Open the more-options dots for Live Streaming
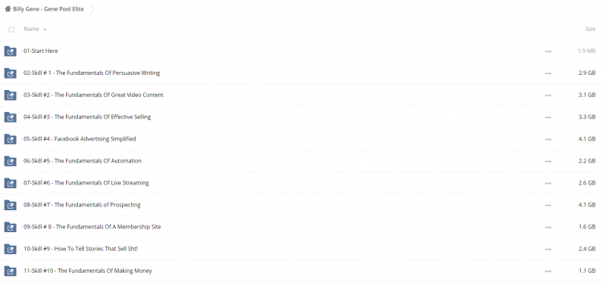Screen dimensions: 606x282 548,183
